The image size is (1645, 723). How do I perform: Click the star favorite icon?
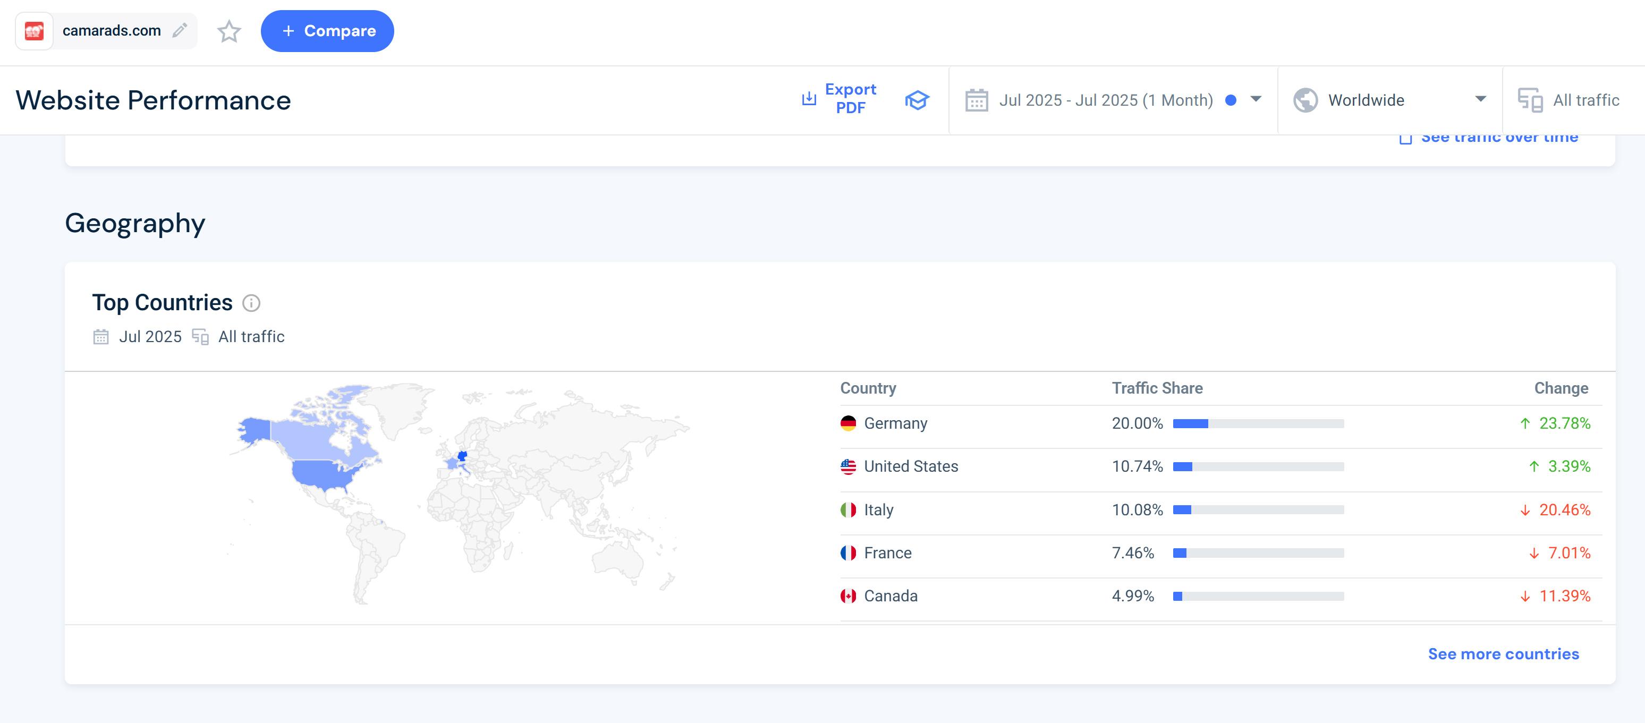coord(228,31)
